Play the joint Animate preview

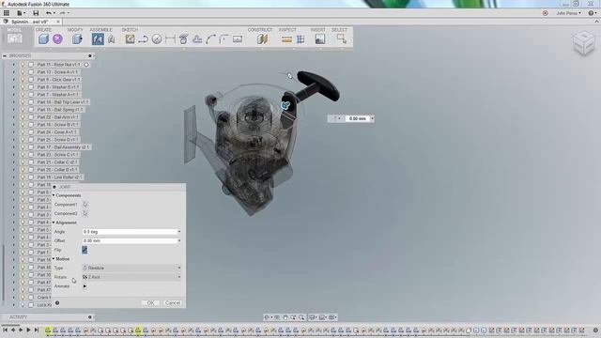pos(85,285)
